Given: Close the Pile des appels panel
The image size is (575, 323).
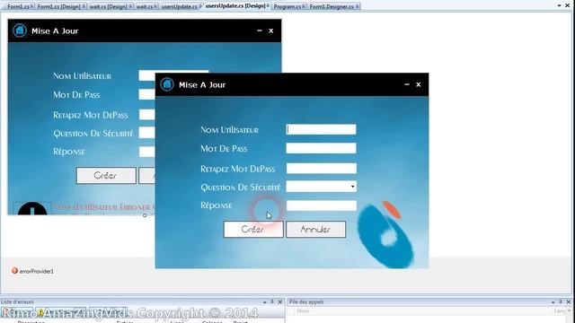Looking at the screenshot, I should (x=569, y=301).
